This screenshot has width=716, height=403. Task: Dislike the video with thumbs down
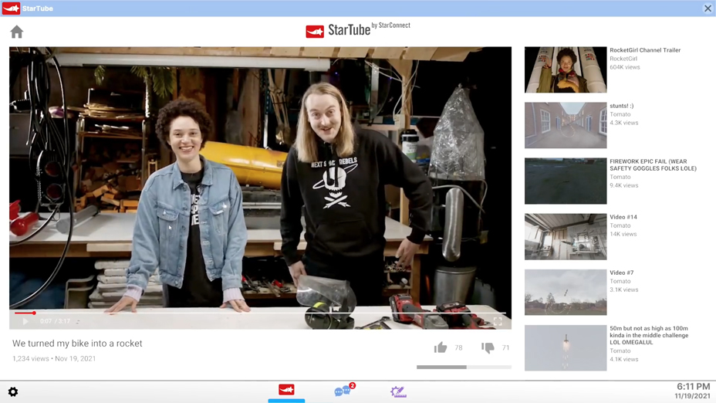(488, 348)
